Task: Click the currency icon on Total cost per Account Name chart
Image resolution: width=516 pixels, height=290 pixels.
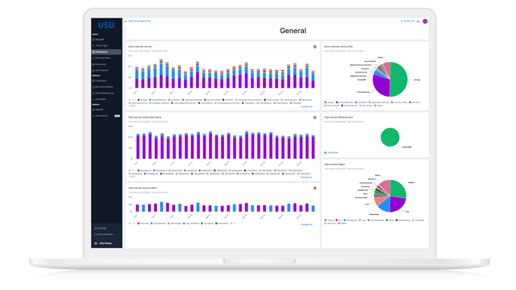Action: [314, 188]
